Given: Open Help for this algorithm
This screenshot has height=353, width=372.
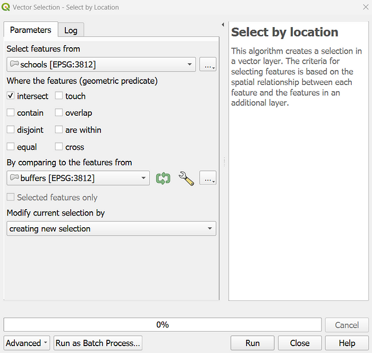Looking at the screenshot, I should (x=347, y=343).
